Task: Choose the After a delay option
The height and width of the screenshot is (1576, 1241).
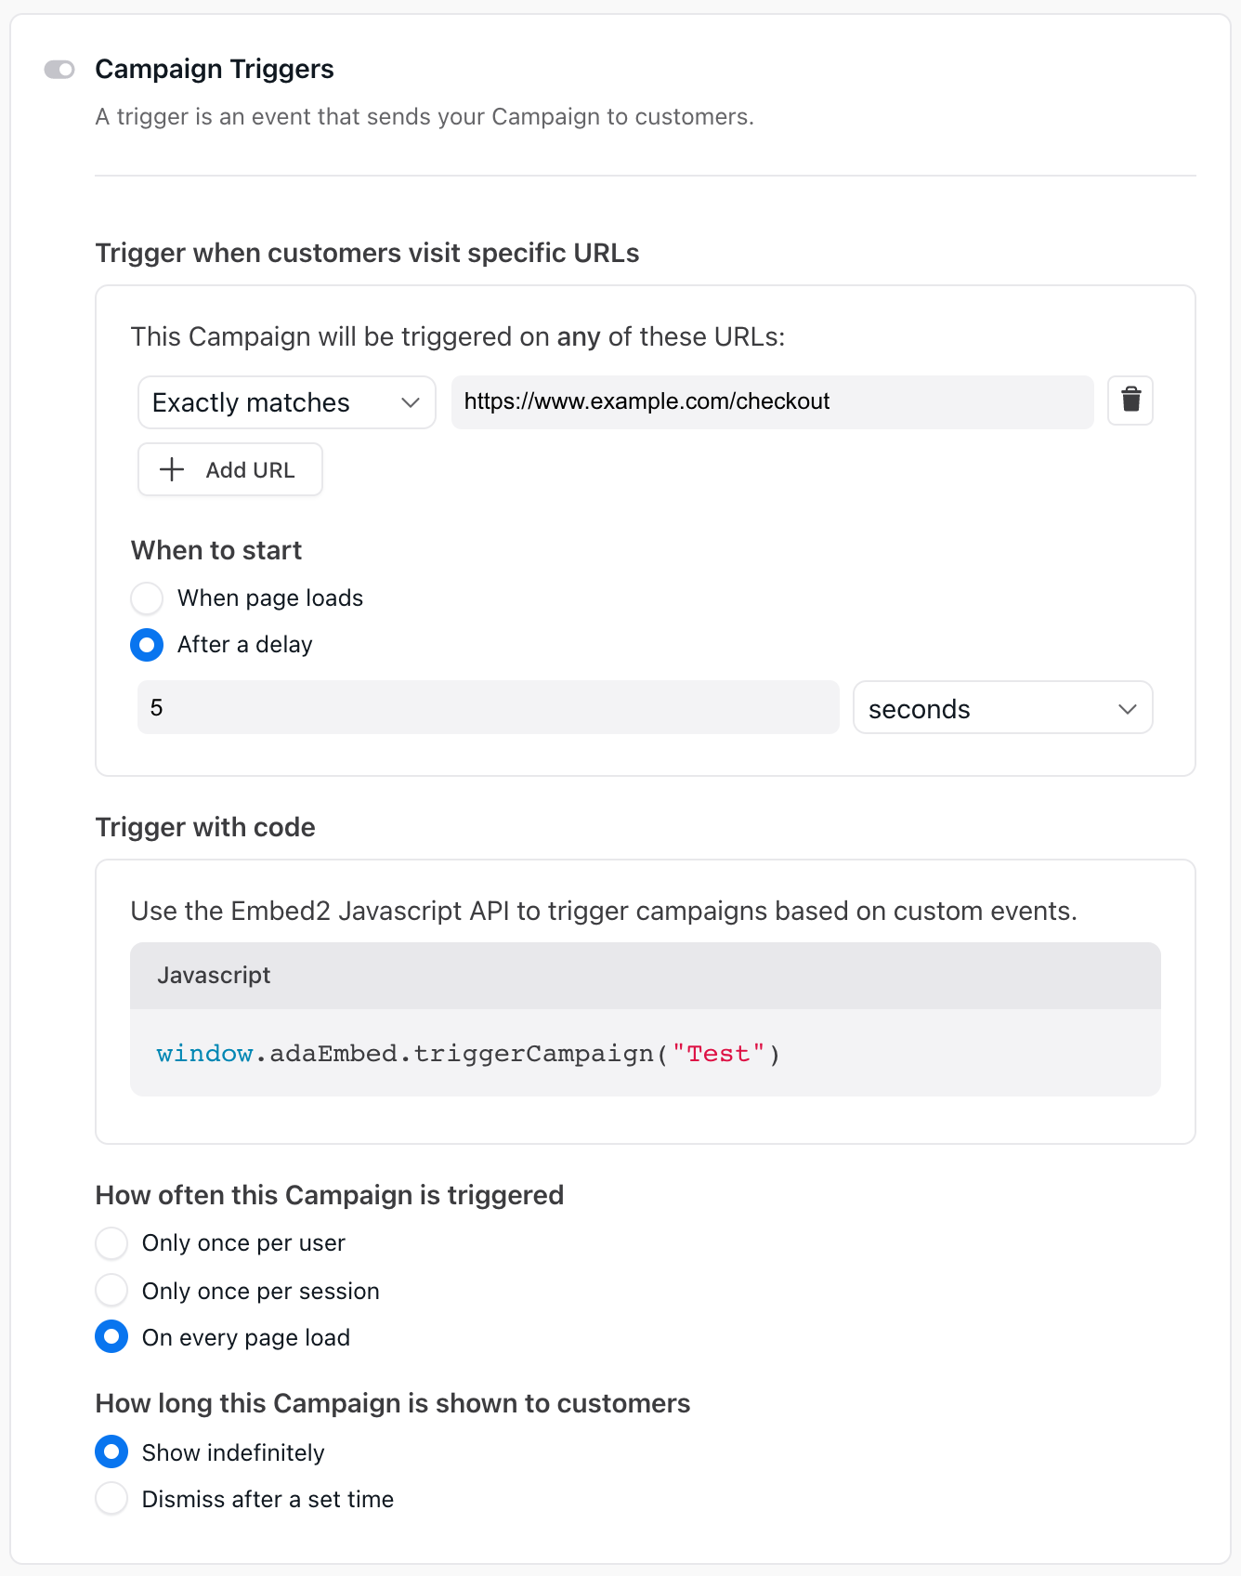Action: tap(147, 645)
